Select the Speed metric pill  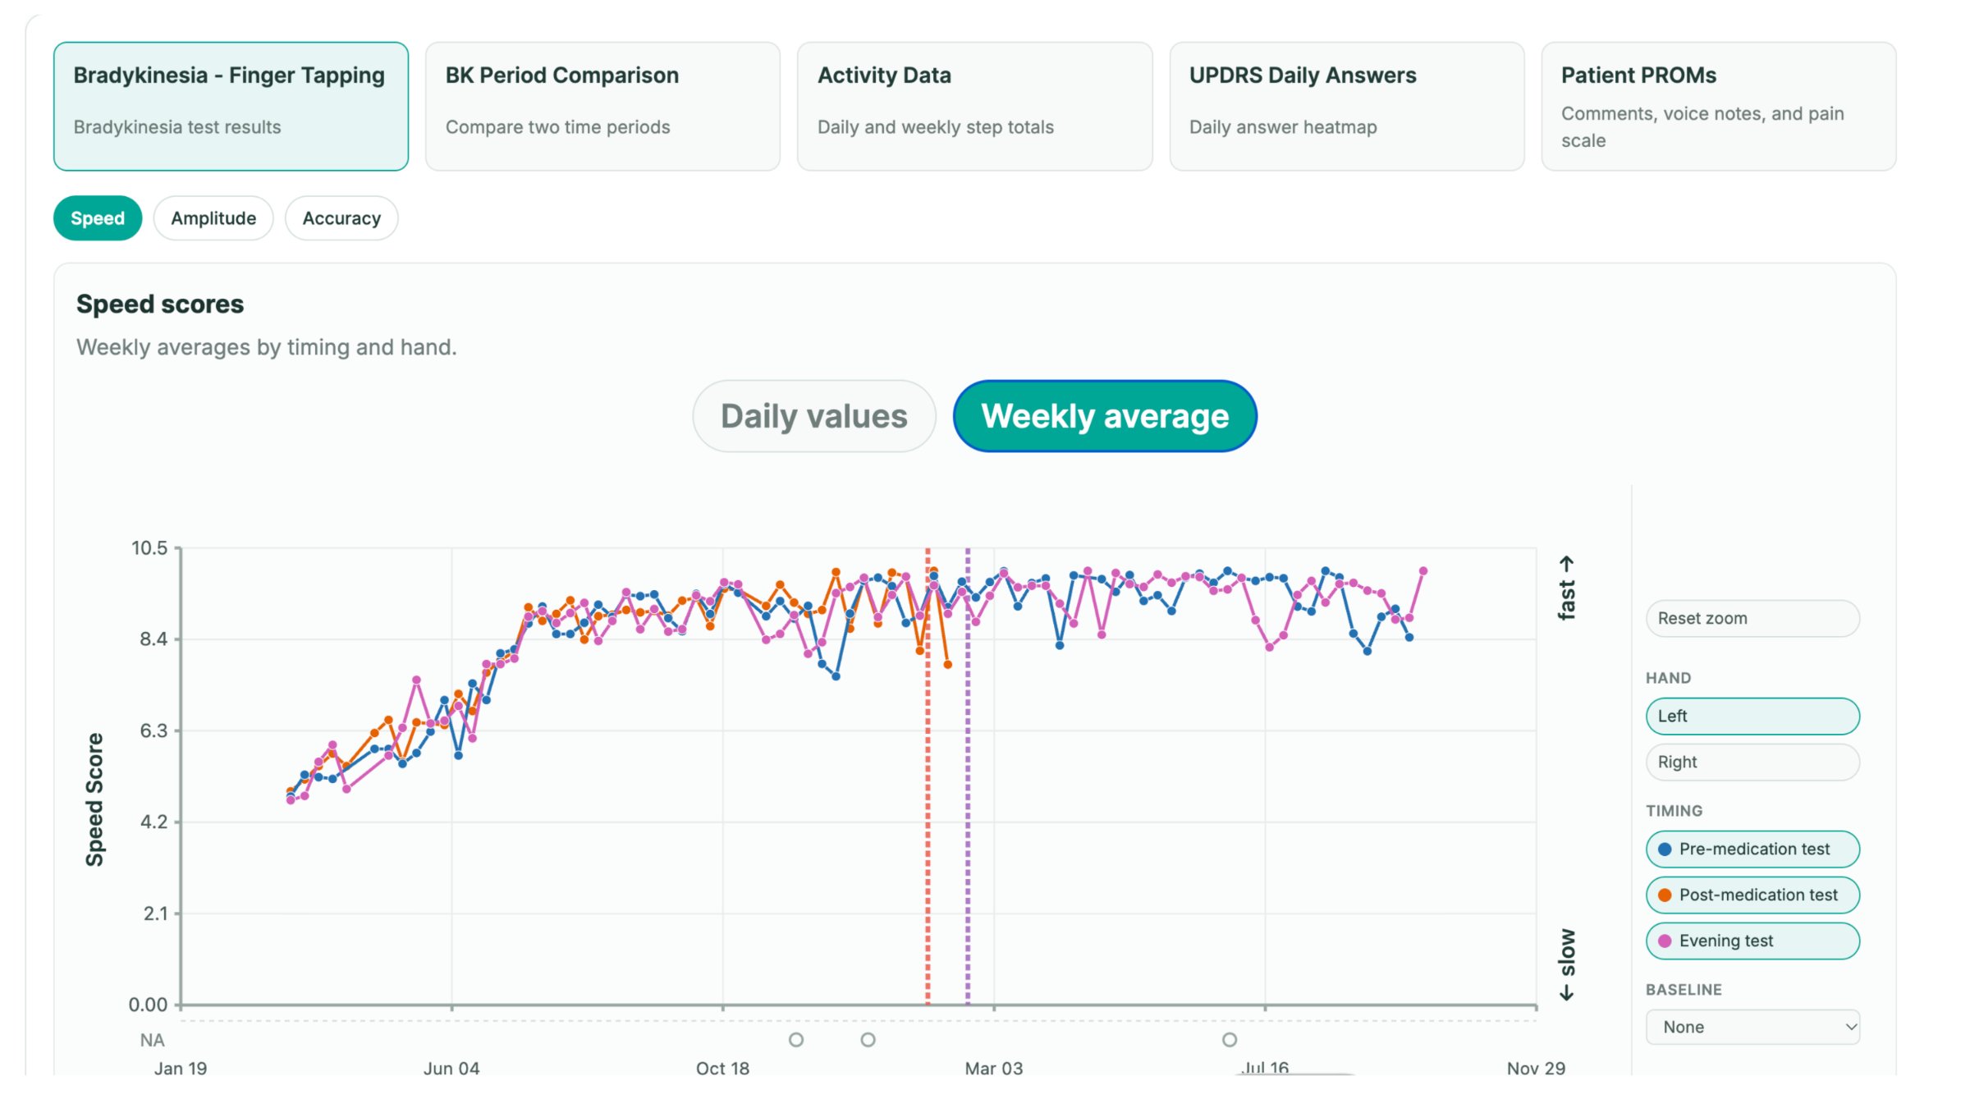click(98, 218)
